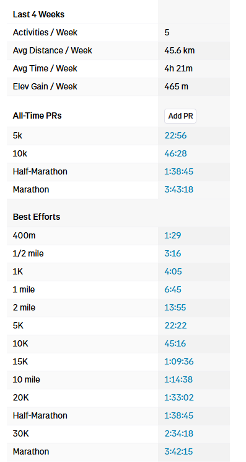Open the 10K best effort 45:16
Viewport: 246px width, 462px height.
point(175,344)
